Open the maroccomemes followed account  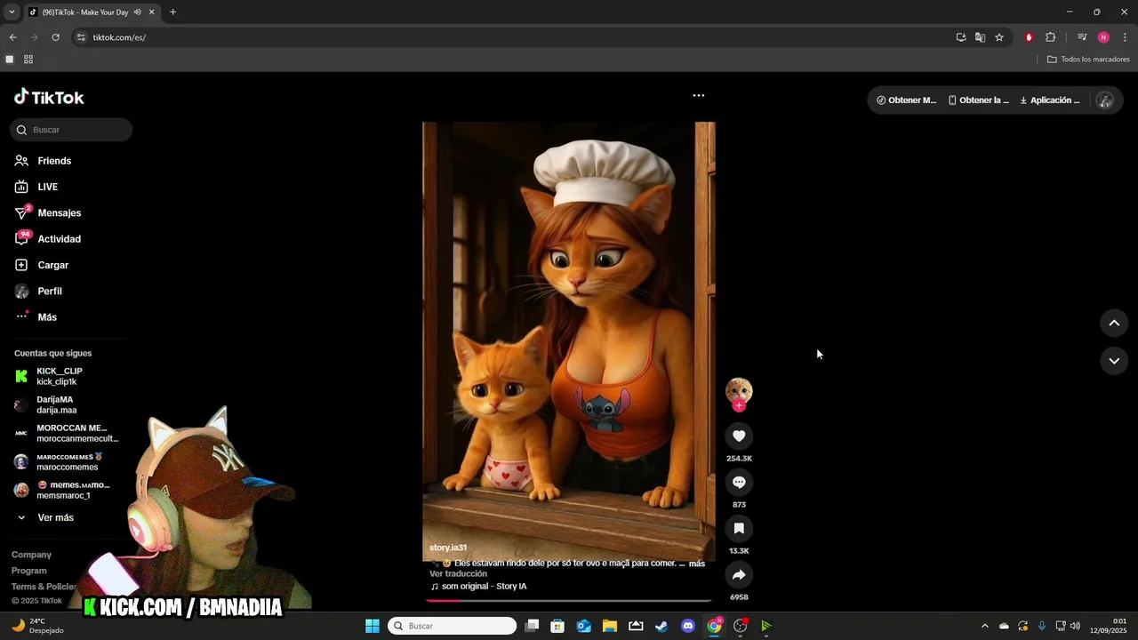tap(69, 461)
